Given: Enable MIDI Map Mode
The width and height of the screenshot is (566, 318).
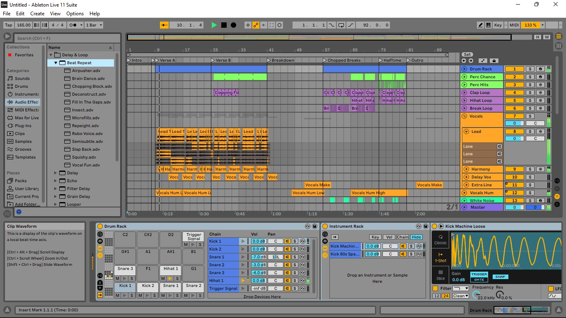Looking at the screenshot, I should 514,25.
